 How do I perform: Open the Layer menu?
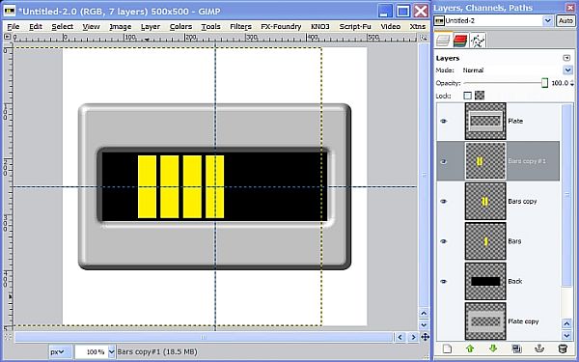coord(151,27)
